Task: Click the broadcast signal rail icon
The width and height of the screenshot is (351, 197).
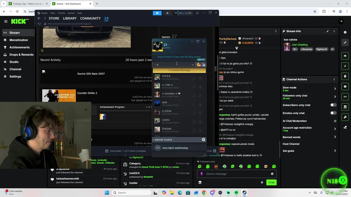Action: (345, 97)
